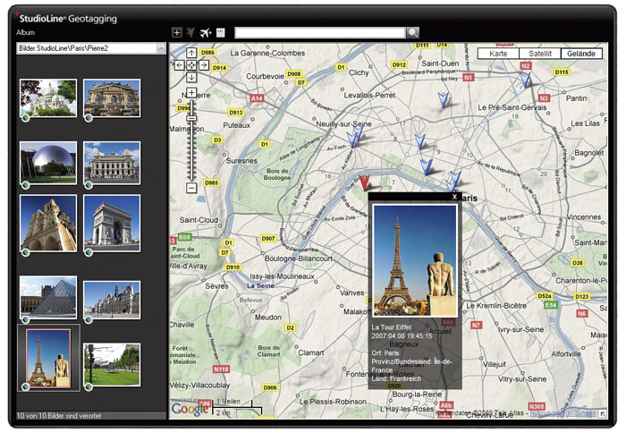Select the Arc de Triomphe thumbnail
626x433 pixels.
click(112, 224)
